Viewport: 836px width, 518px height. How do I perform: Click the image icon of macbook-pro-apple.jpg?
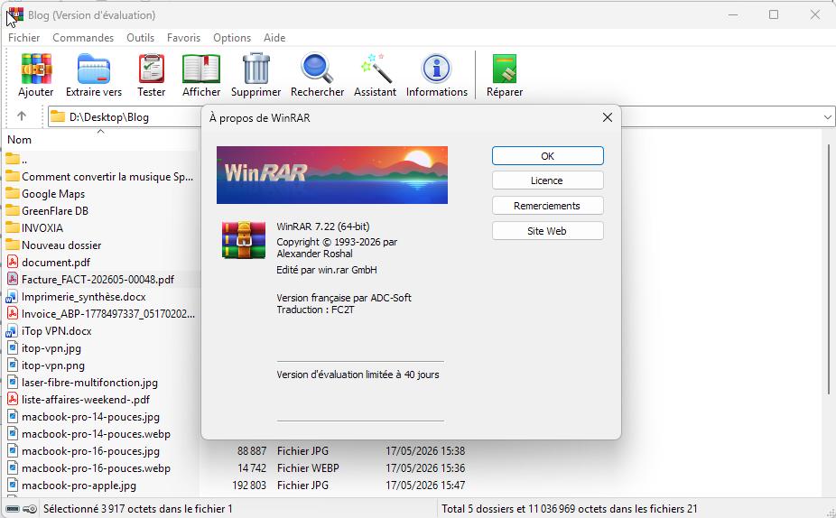point(13,486)
